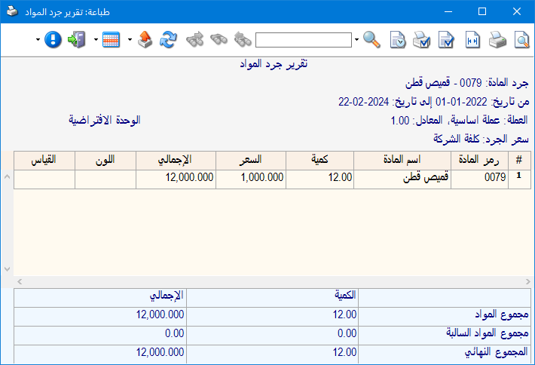
Task: Click the اللون column header
Action: tap(105, 160)
